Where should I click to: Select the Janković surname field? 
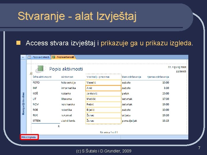tap(103, 94)
